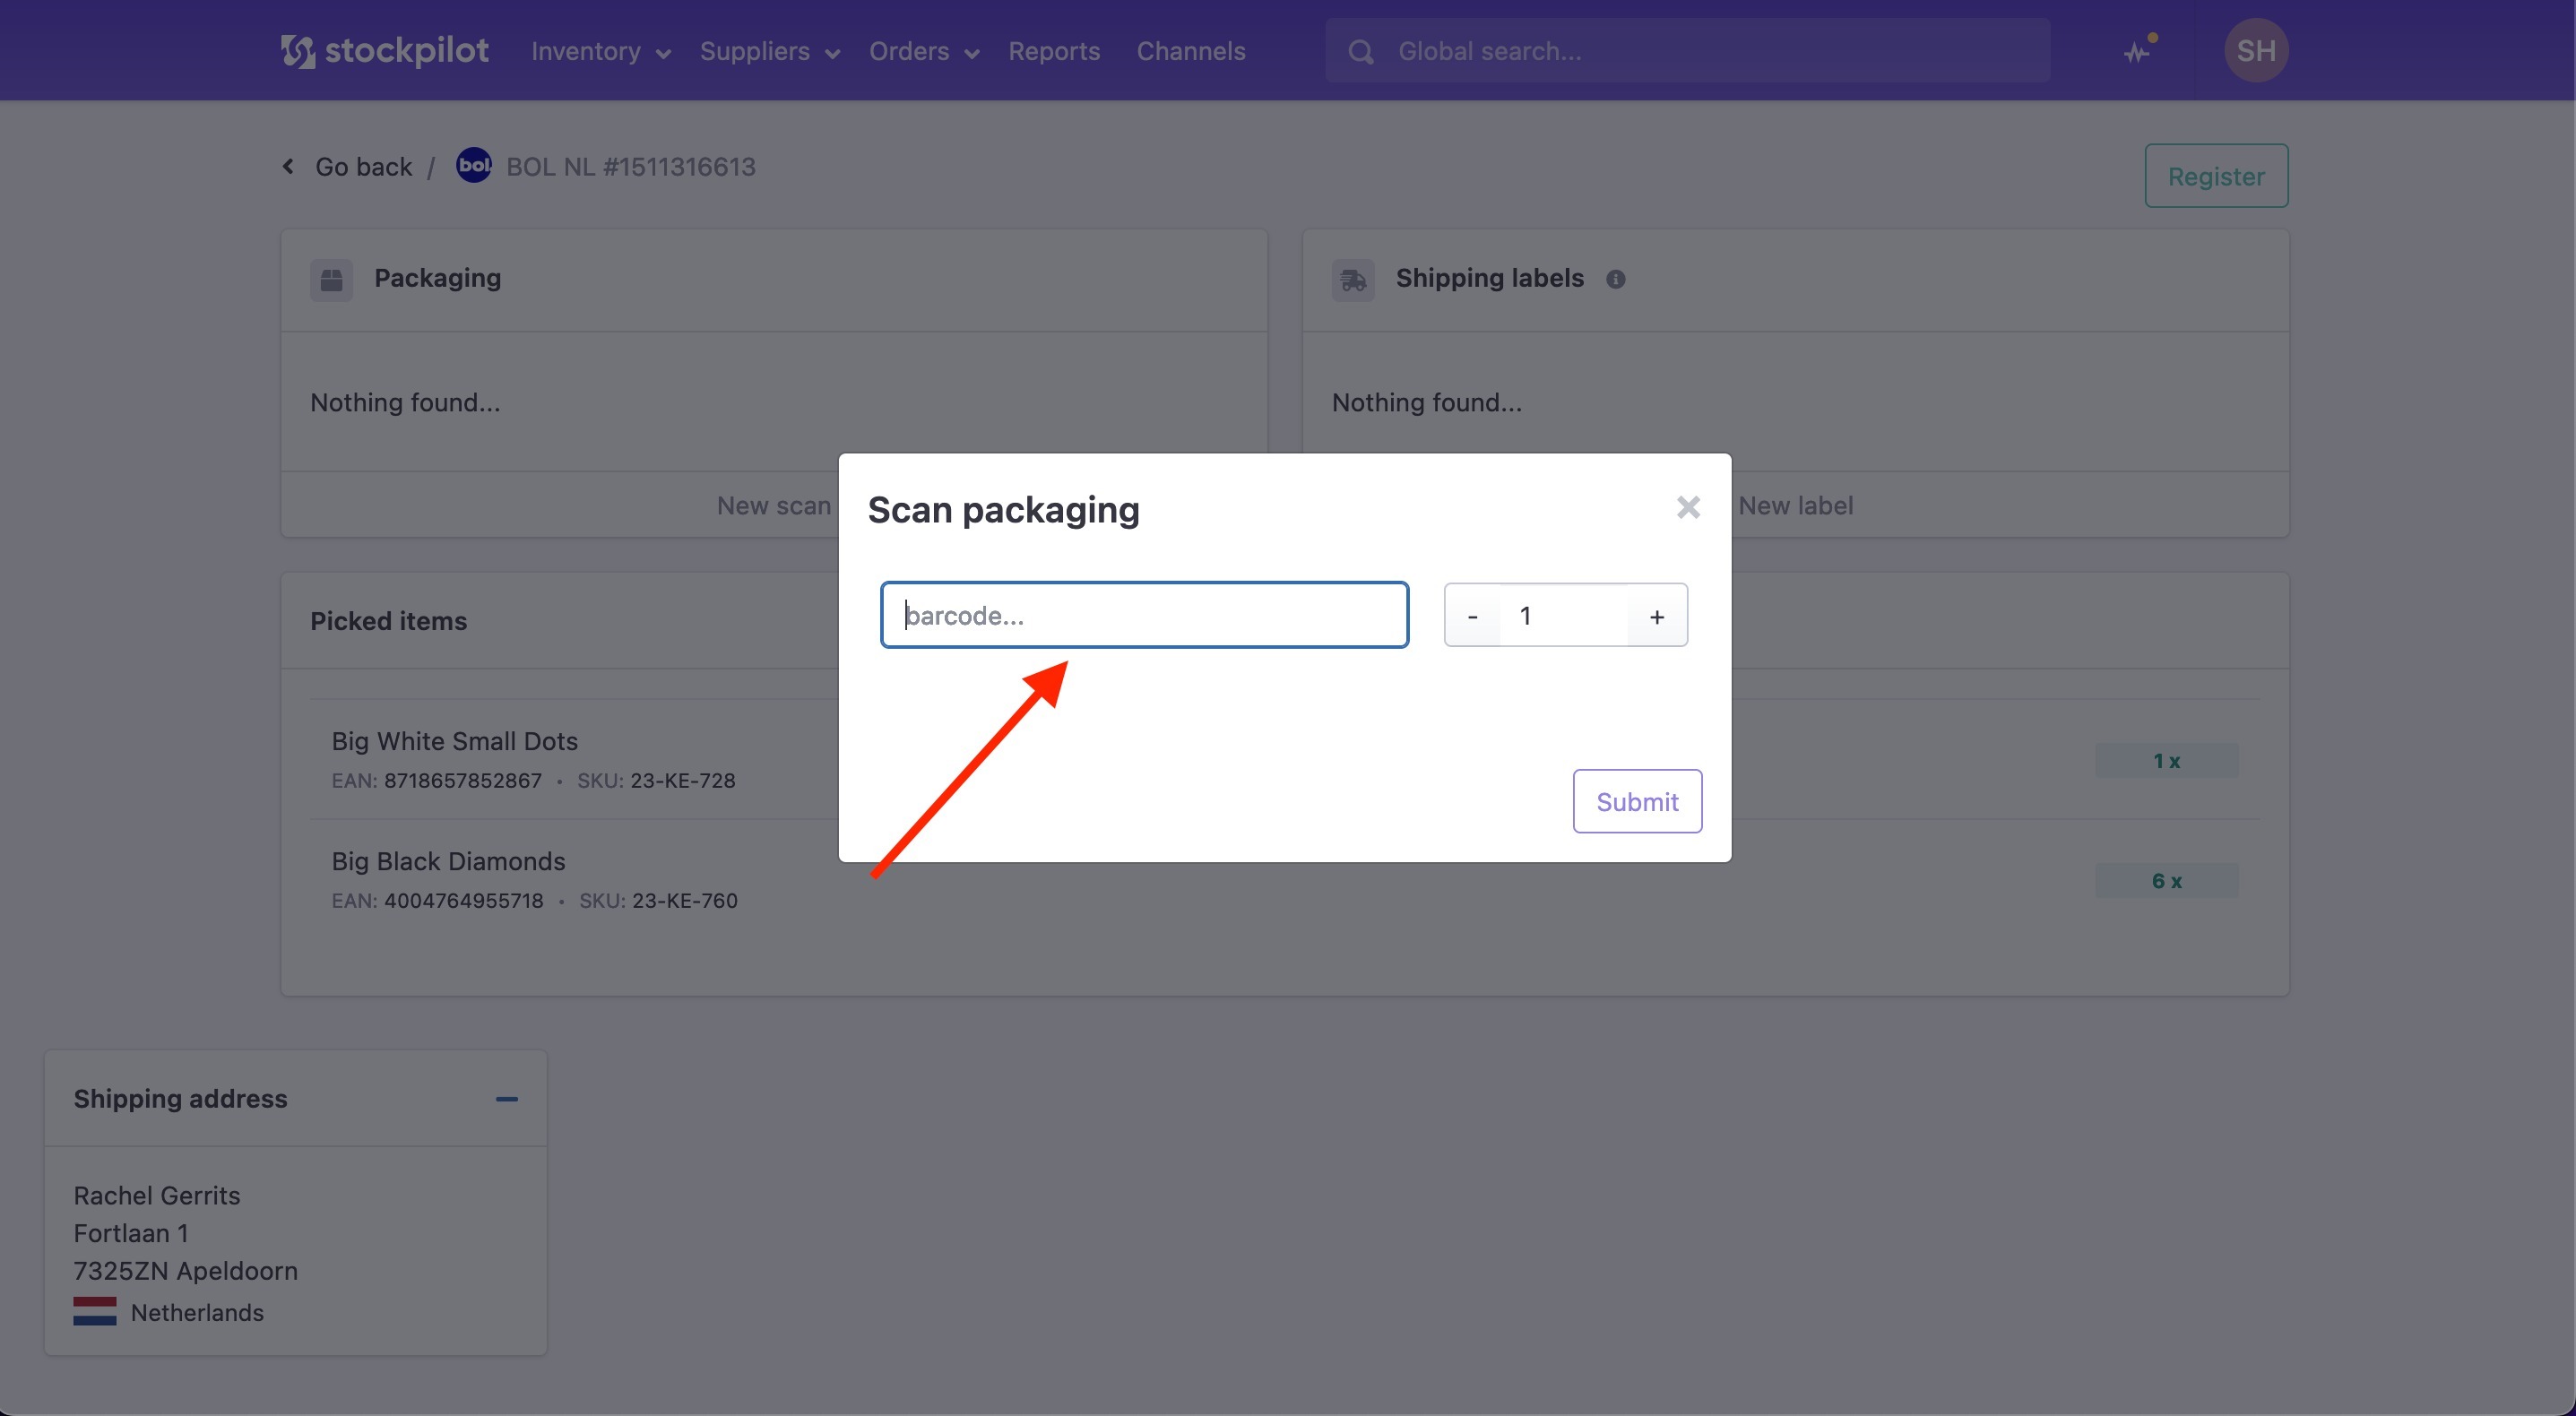Click the bol channel logo icon
Viewport: 2576px width, 1416px height.
(x=474, y=165)
